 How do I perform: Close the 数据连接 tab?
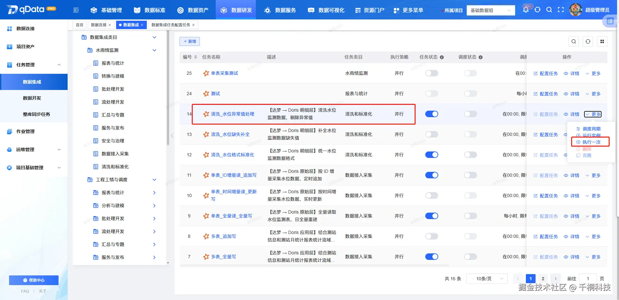pos(110,25)
